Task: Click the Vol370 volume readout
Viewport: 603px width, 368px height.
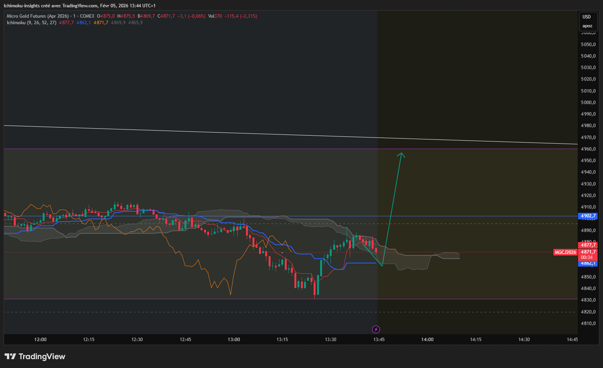Action: coord(215,16)
